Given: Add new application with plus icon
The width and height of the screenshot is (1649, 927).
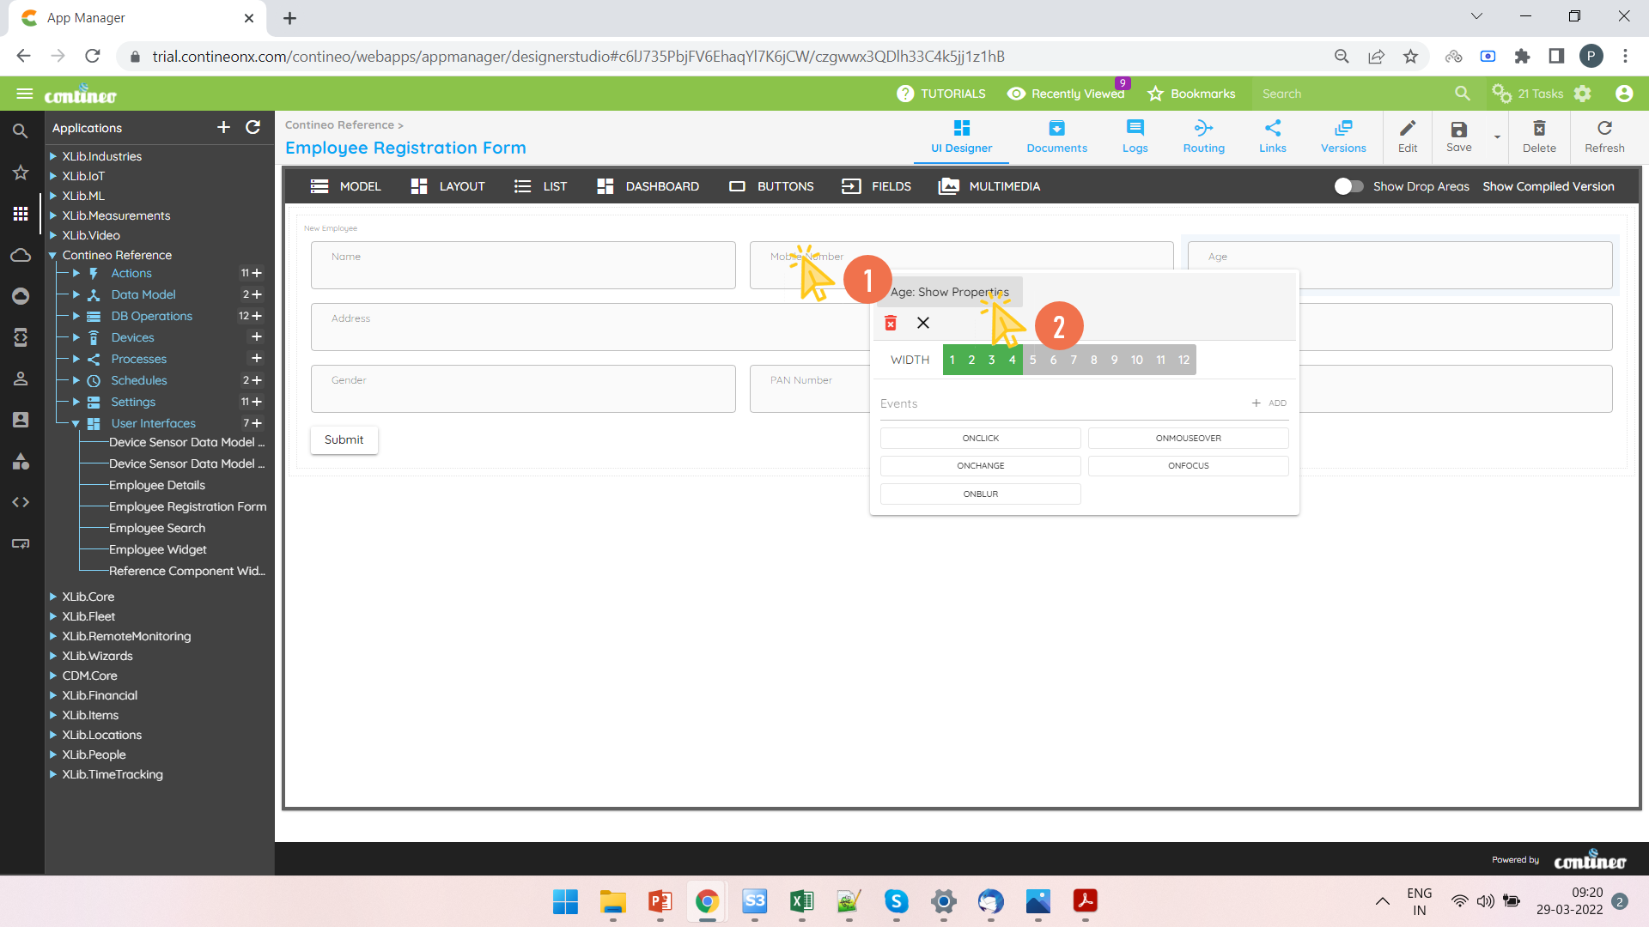Looking at the screenshot, I should (x=223, y=128).
